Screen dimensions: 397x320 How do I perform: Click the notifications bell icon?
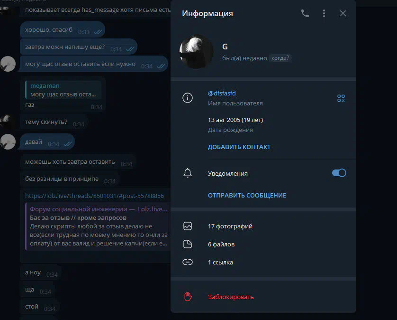pyautogui.click(x=187, y=173)
